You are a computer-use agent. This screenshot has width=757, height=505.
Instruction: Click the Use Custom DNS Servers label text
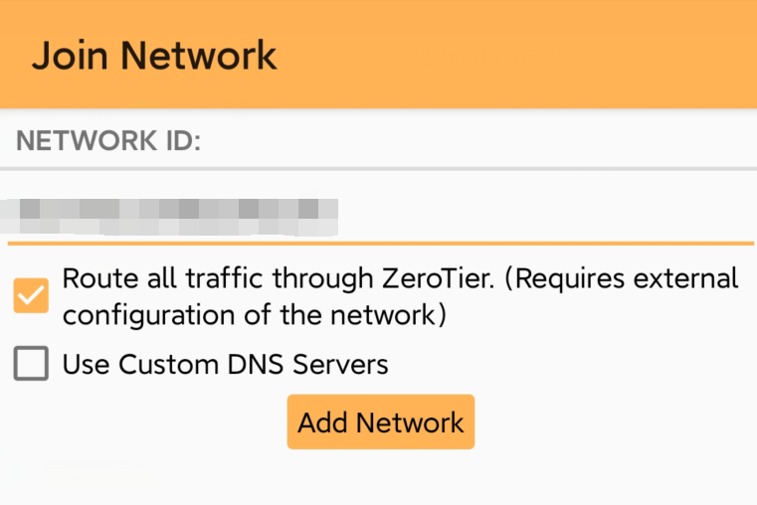click(x=226, y=364)
